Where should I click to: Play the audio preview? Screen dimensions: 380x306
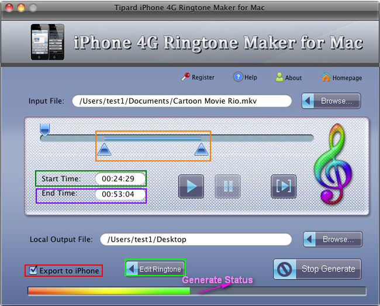click(x=191, y=186)
